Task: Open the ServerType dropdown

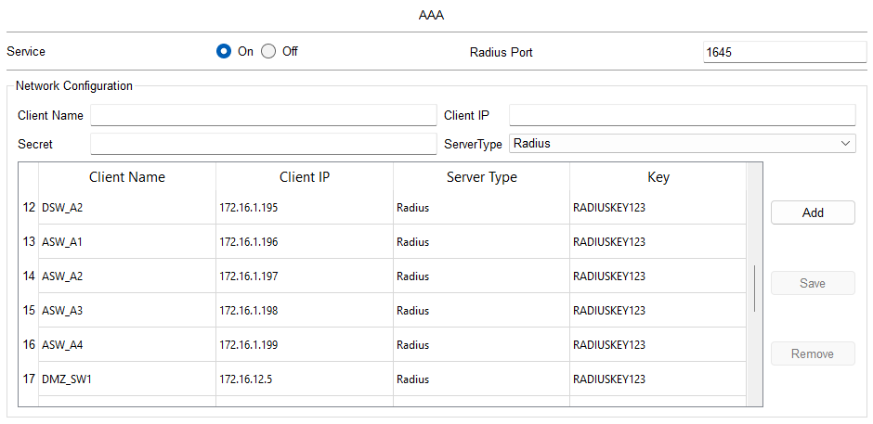Action: coord(682,144)
